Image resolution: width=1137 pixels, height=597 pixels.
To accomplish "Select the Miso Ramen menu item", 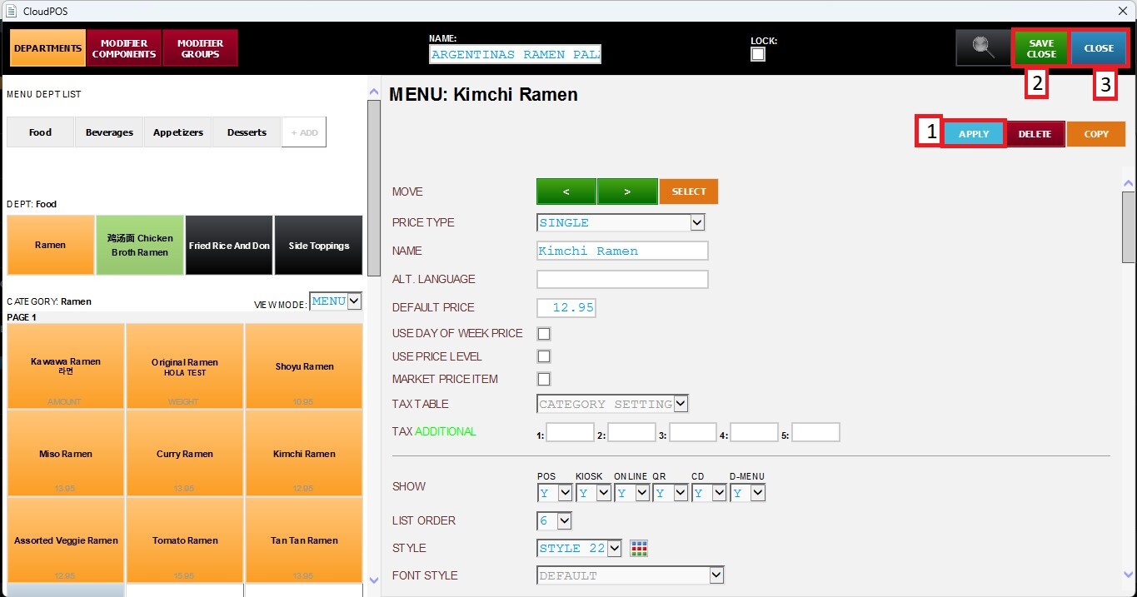I will [66, 454].
